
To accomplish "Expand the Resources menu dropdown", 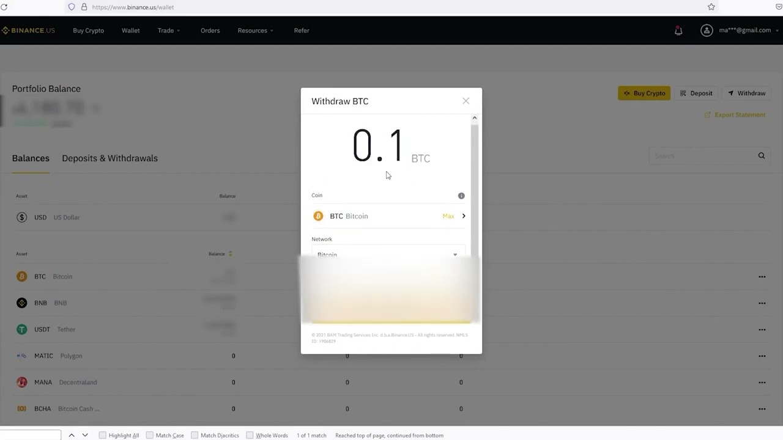I will click(x=256, y=31).
